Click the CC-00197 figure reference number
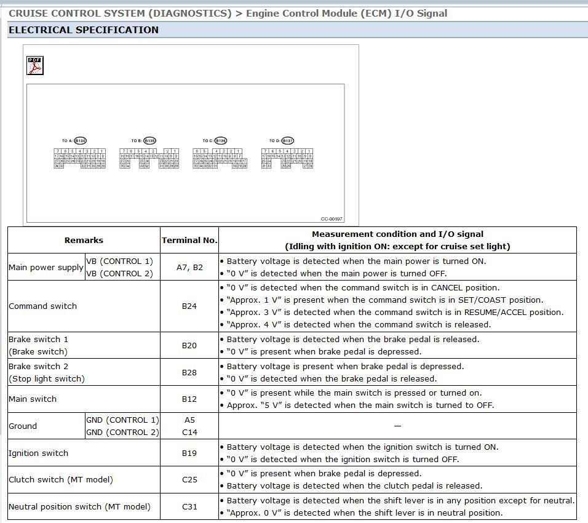Image resolution: width=588 pixels, height=523 pixels. coord(332,219)
